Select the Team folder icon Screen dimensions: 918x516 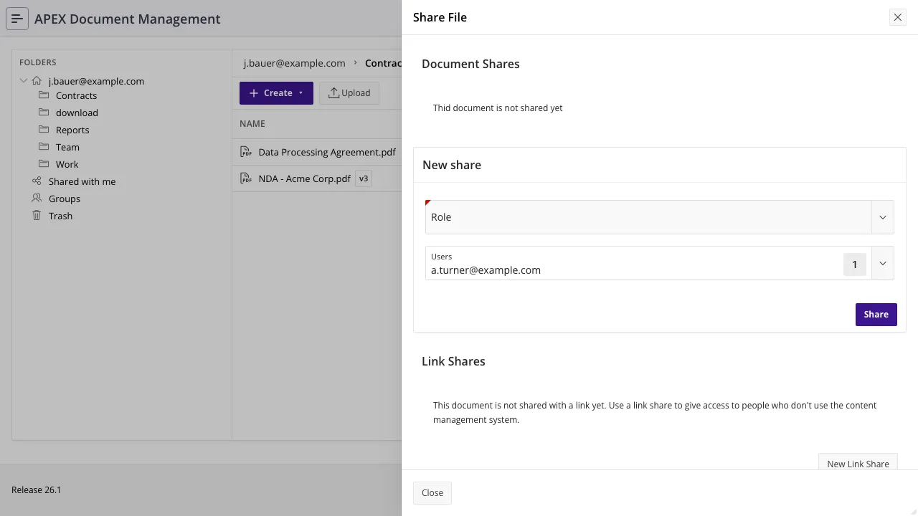44,147
